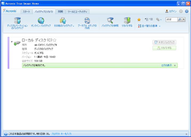Select the ディスクのバックアップ type text
This screenshot has width=191, height=137.
[x=44, y=49]
